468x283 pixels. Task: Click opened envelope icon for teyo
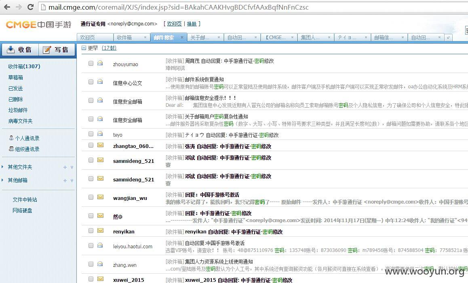click(100, 133)
